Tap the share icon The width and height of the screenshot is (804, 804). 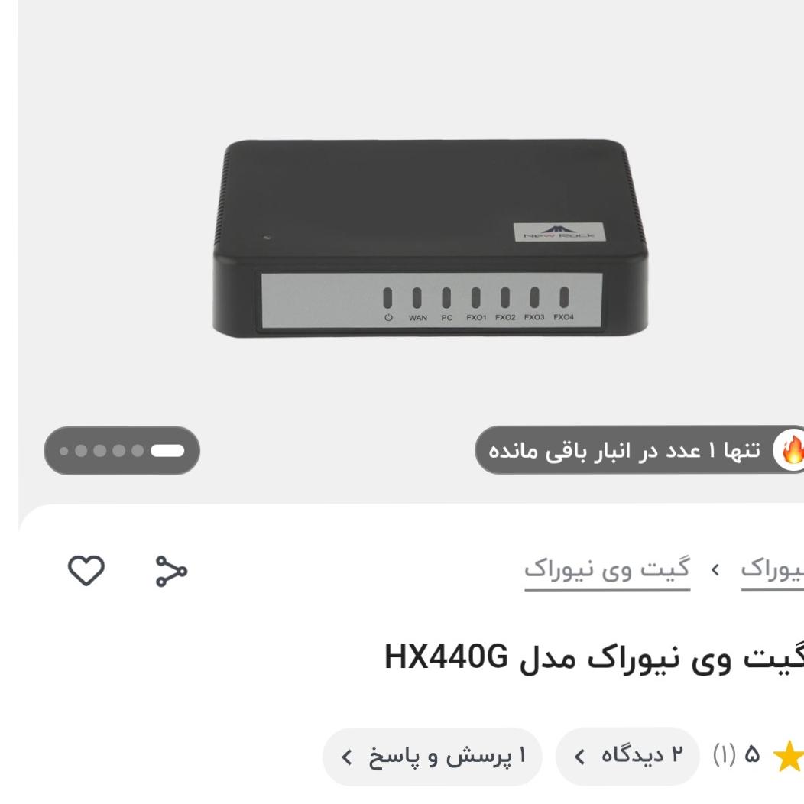click(171, 571)
